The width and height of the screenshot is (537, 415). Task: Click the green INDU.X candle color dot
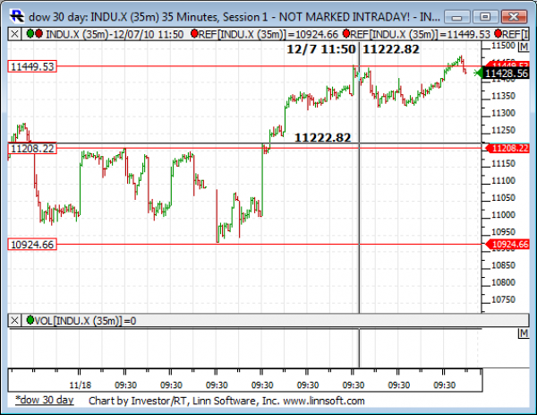(x=30, y=33)
